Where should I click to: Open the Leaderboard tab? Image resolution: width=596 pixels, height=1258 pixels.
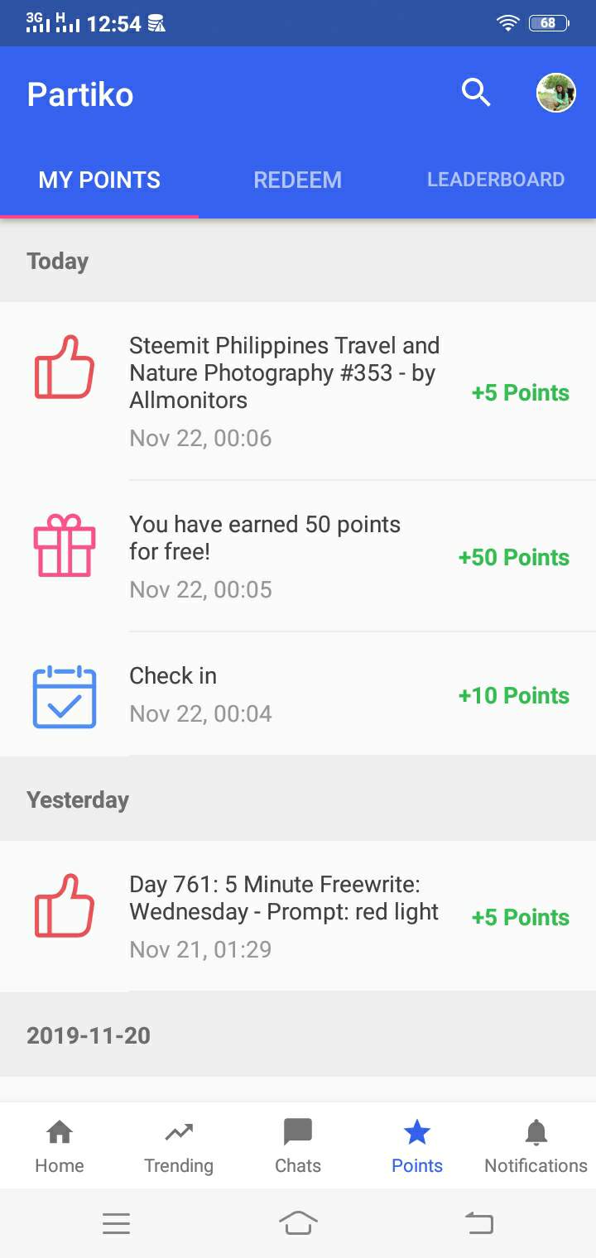coord(495,180)
